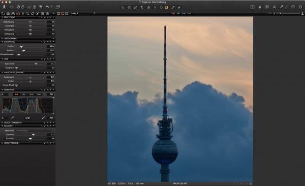This screenshot has height=186, width=305.
Task: Pick highlight point with right levels eyedropper
Action: coord(43,118)
